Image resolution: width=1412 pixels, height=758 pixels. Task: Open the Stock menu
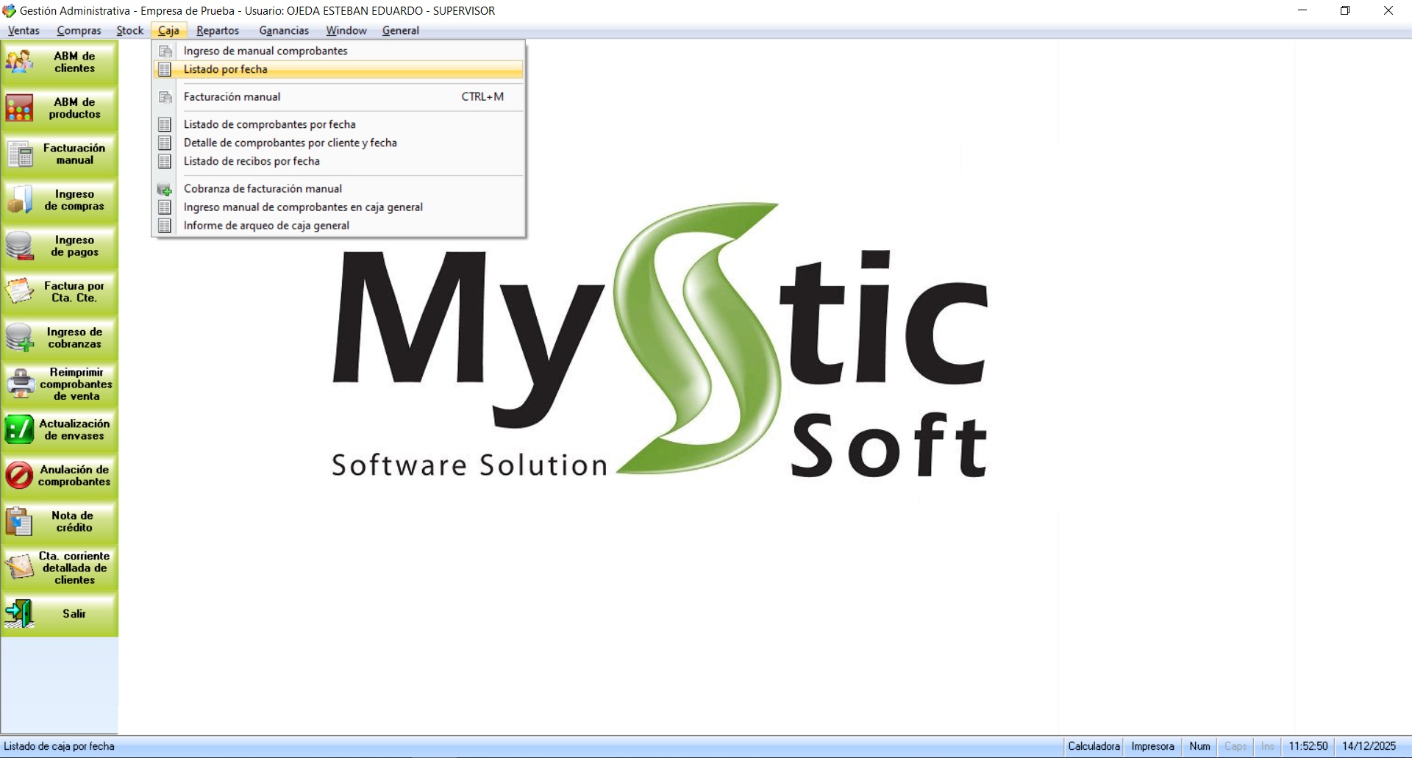[129, 30]
